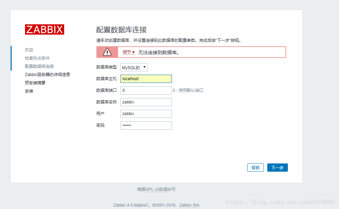The width and height of the screenshot is (339, 209).
Task: Expand the 细节 error details
Action: coord(129,52)
